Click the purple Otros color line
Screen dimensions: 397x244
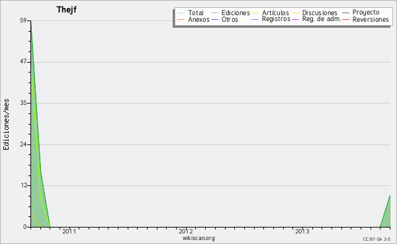(x=214, y=19)
